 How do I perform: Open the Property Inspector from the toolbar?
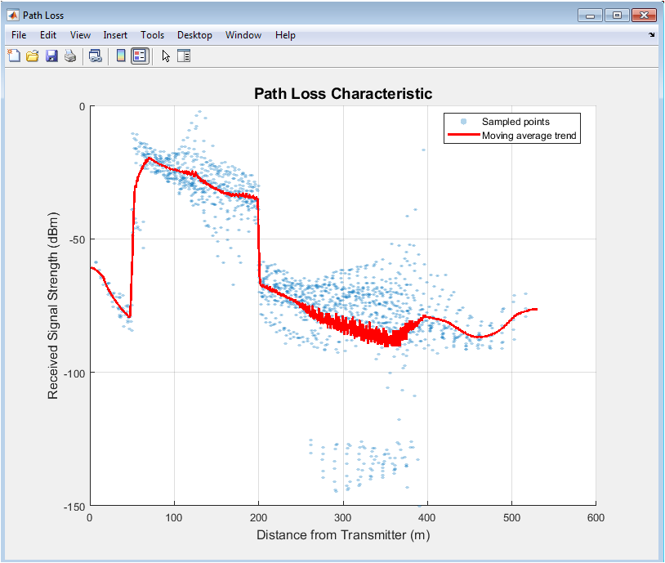(x=184, y=56)
